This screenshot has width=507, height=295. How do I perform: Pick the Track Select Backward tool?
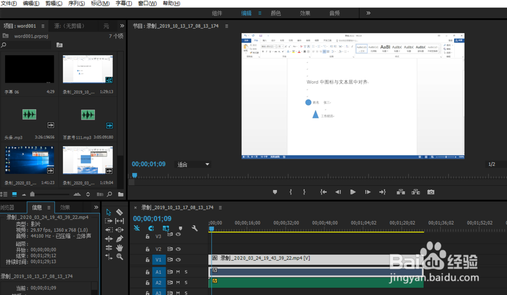(108, 230)
